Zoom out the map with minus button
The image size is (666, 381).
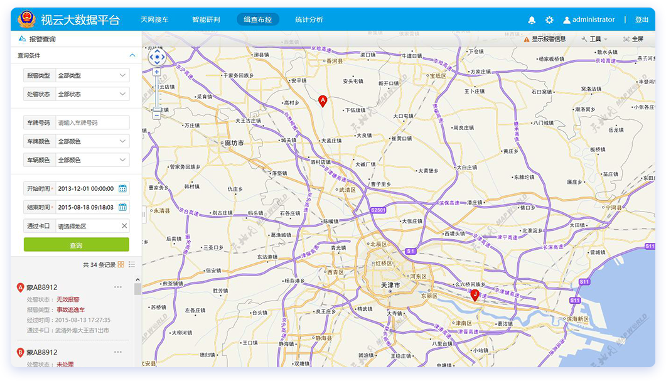[x=157, y=115]
